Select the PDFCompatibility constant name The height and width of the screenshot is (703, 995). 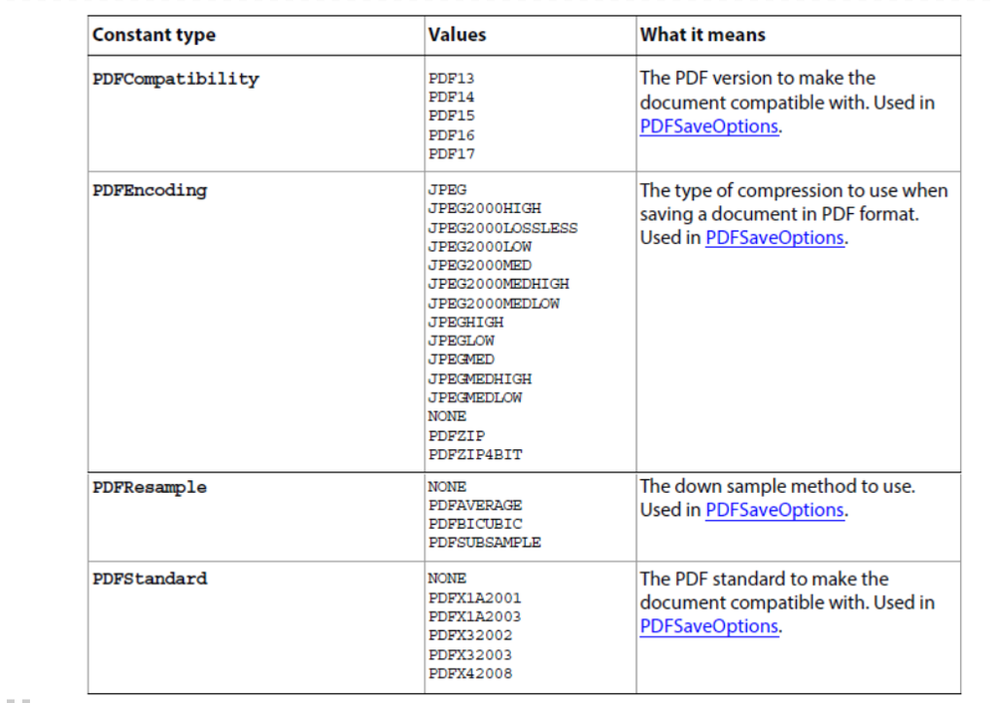pos(175,79)
